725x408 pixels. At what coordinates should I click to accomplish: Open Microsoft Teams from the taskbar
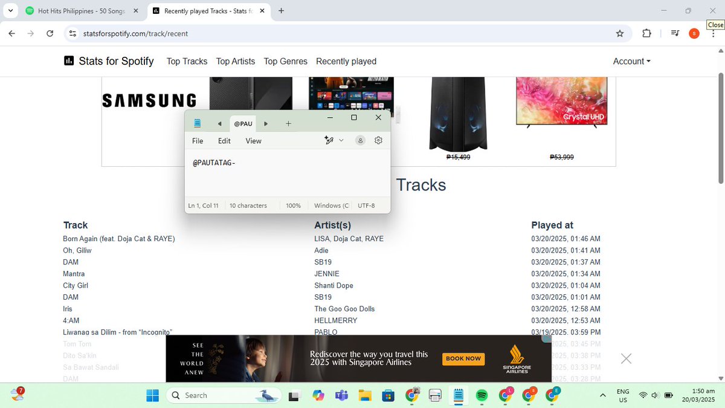341,395
